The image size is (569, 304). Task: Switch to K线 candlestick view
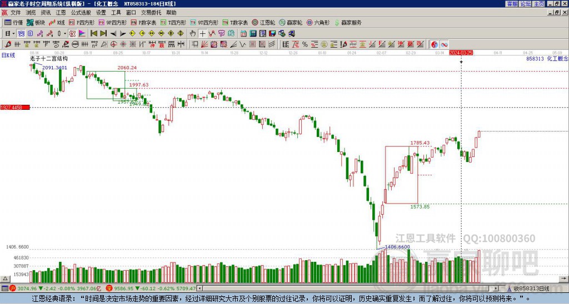(57, 22)
